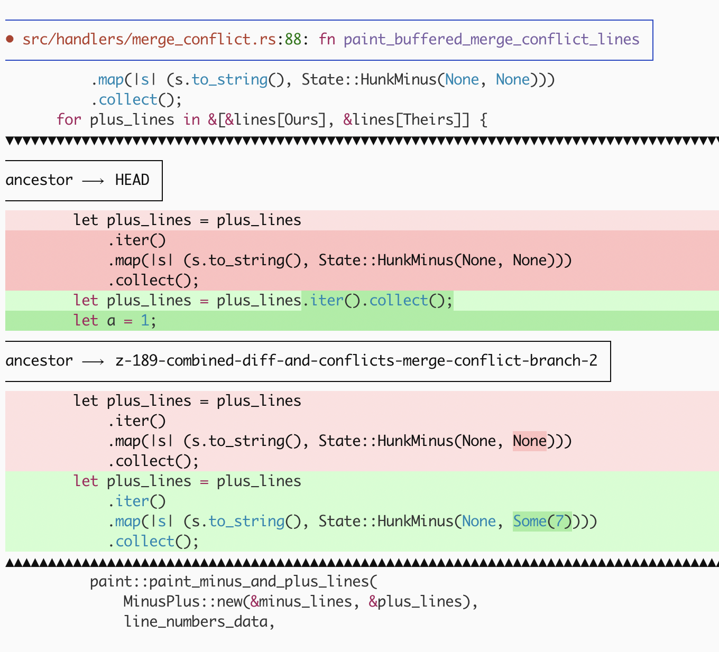The image size is (719, 652).
Task: Click the red bullet before the file path
Action: pyautogui.click(x=10, y=40)
